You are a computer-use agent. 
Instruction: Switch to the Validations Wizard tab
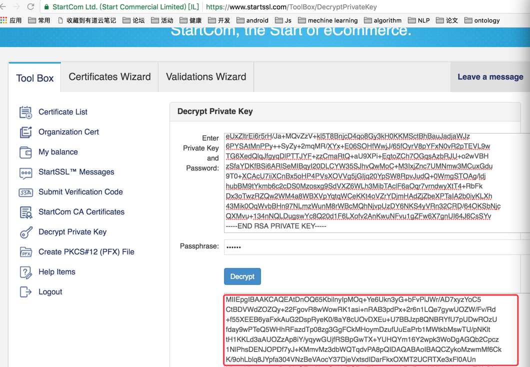coord(206,76)
